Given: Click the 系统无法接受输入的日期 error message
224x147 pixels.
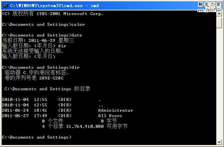Looking at the screenshot, I should tap(33, 51).
